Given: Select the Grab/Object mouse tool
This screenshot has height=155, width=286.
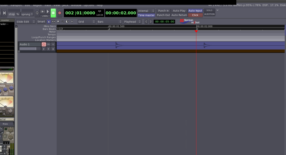Looking at the screenshot, I should (49, 22).
